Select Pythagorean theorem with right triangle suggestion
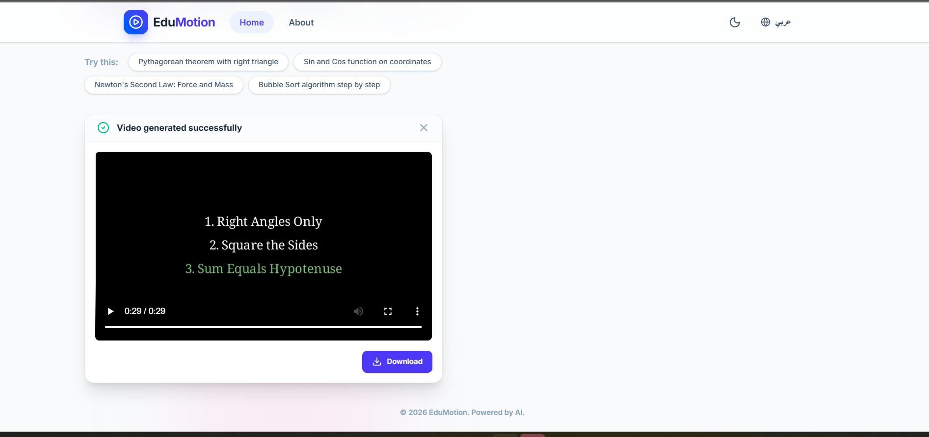The height and width of the screenshot is (437, 929). (x=208, y=62)
